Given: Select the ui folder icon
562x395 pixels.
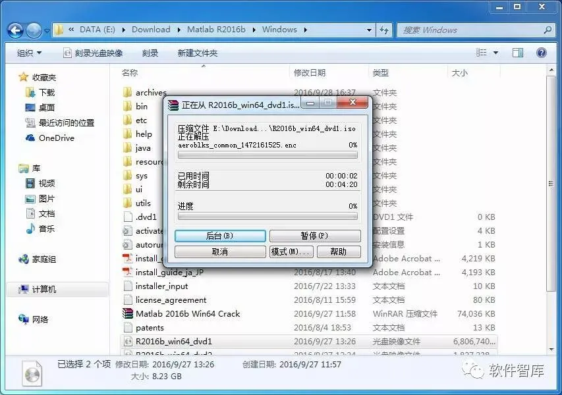Looking at the screenshot, I should coord(127,190).
